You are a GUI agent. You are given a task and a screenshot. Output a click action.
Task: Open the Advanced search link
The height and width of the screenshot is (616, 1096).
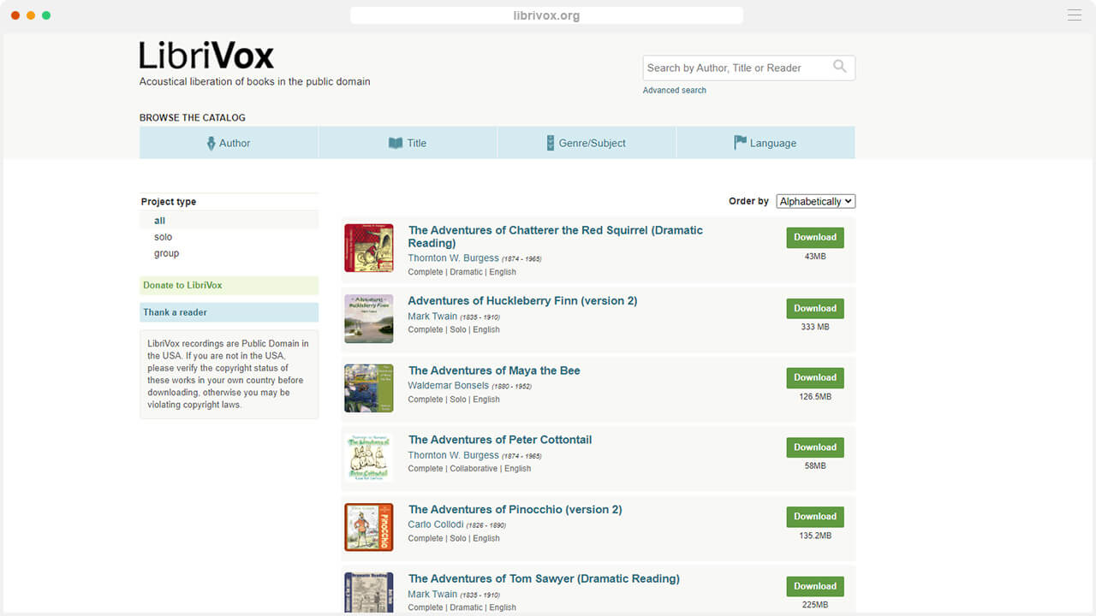tap(674, 91)
